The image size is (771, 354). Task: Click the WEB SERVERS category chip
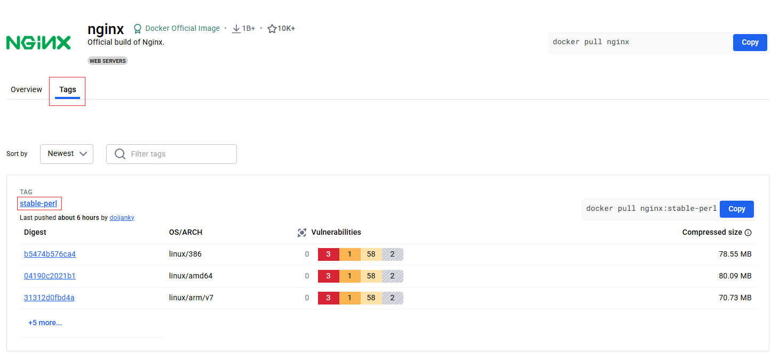coord(108,61)
